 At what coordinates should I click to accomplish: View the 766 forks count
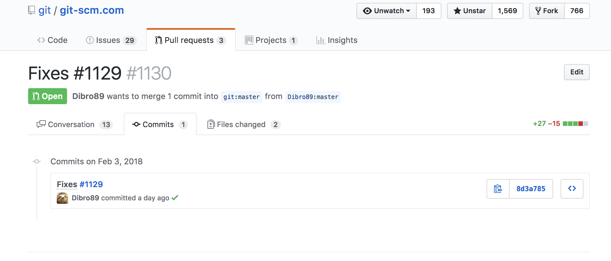(577, 11)
